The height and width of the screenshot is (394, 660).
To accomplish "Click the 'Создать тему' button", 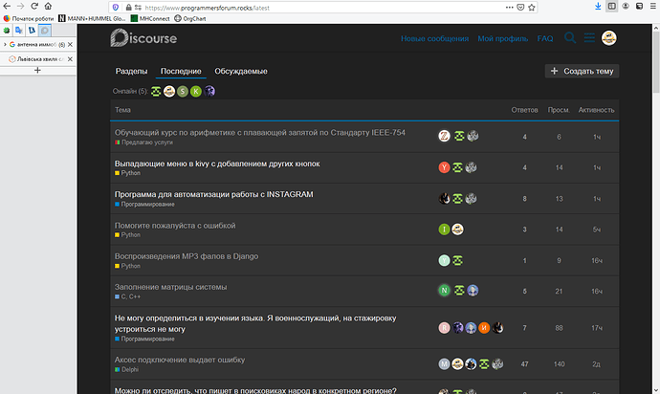I will tap(582, 71).
